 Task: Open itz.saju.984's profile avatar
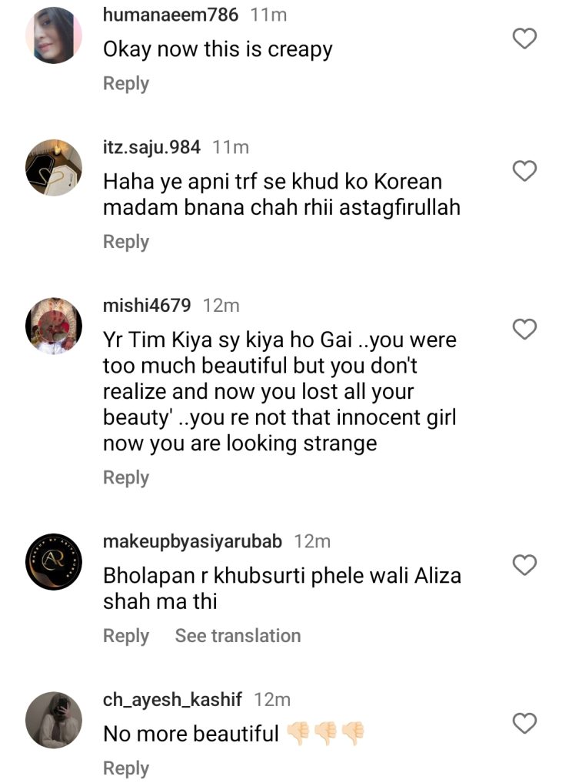(x=54, y=168)
